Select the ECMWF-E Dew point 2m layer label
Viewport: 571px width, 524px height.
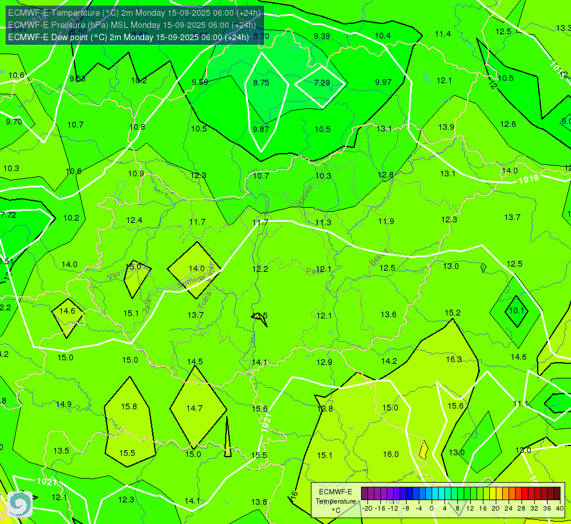128,37
